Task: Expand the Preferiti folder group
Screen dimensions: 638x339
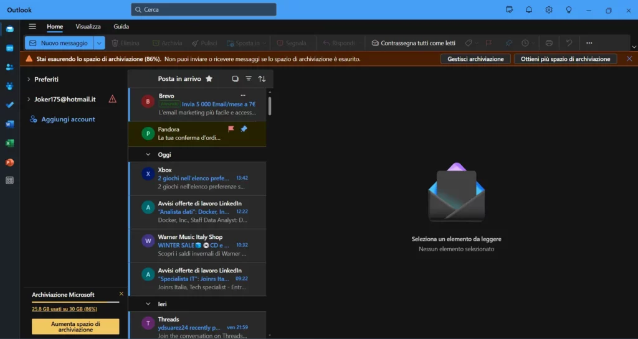Action: click(x=29, y=80)
